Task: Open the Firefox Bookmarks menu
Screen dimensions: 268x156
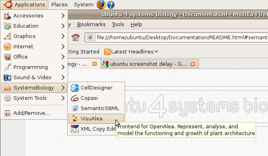Action: tap(91, 25)
